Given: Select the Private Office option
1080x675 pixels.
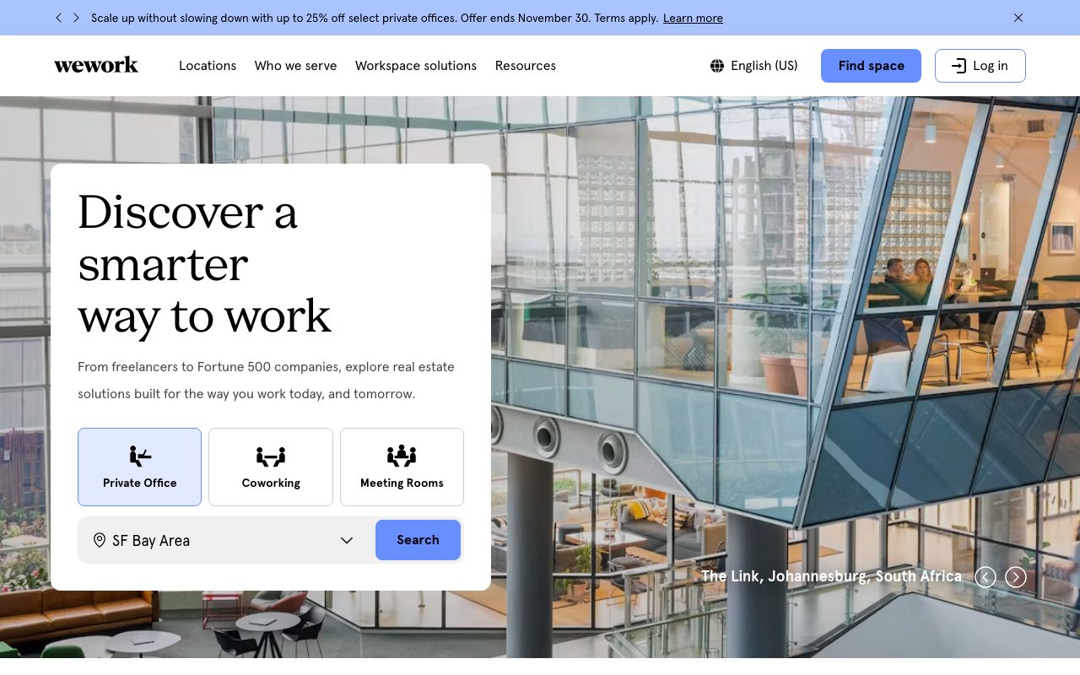Looking at the screenshot, I should (139, 467).
